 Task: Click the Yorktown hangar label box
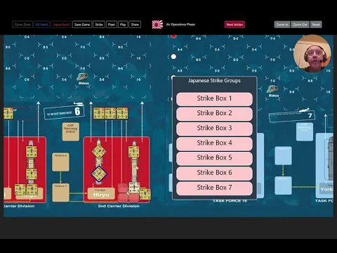(x=326, y=189)
